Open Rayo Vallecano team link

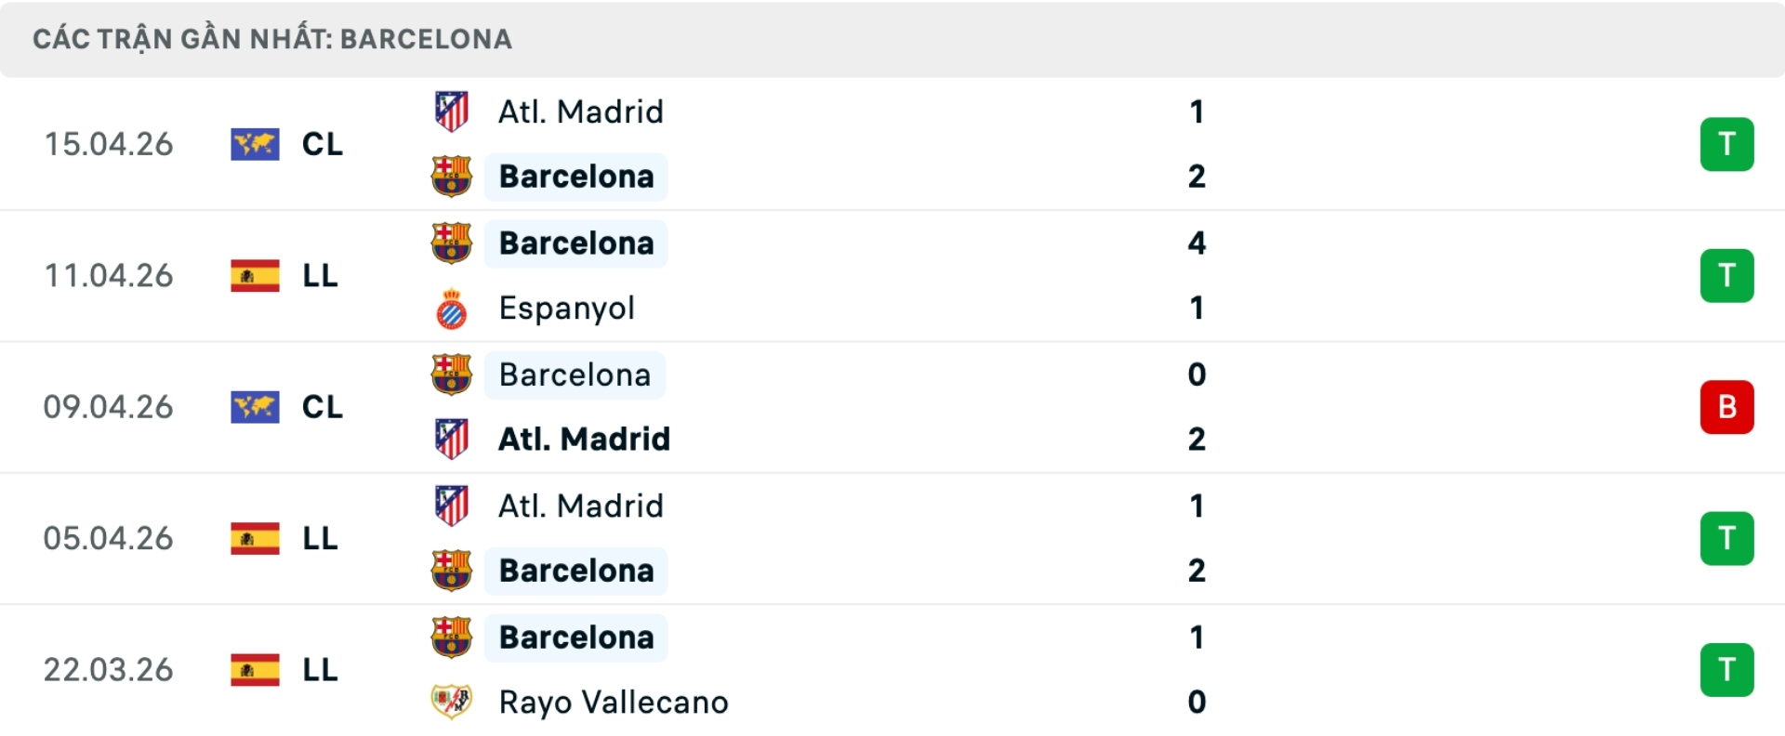click(x=613, y=702)
